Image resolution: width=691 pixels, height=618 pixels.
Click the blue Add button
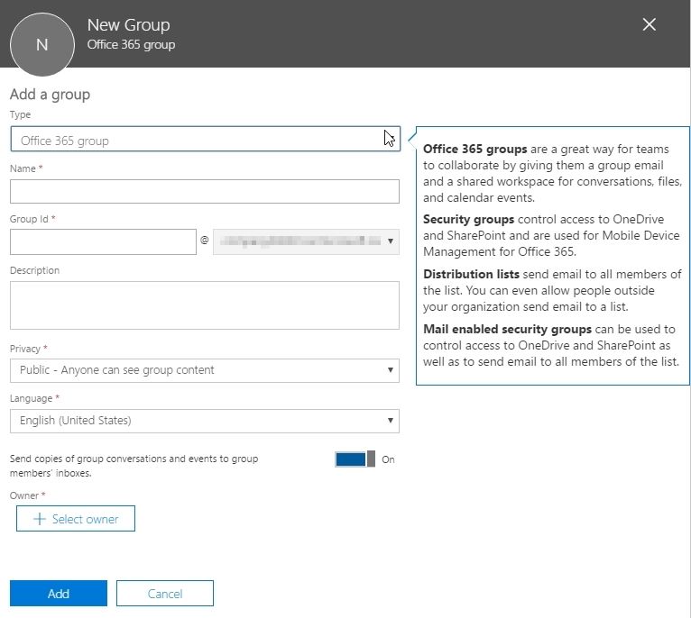click(x=59, y=594)
